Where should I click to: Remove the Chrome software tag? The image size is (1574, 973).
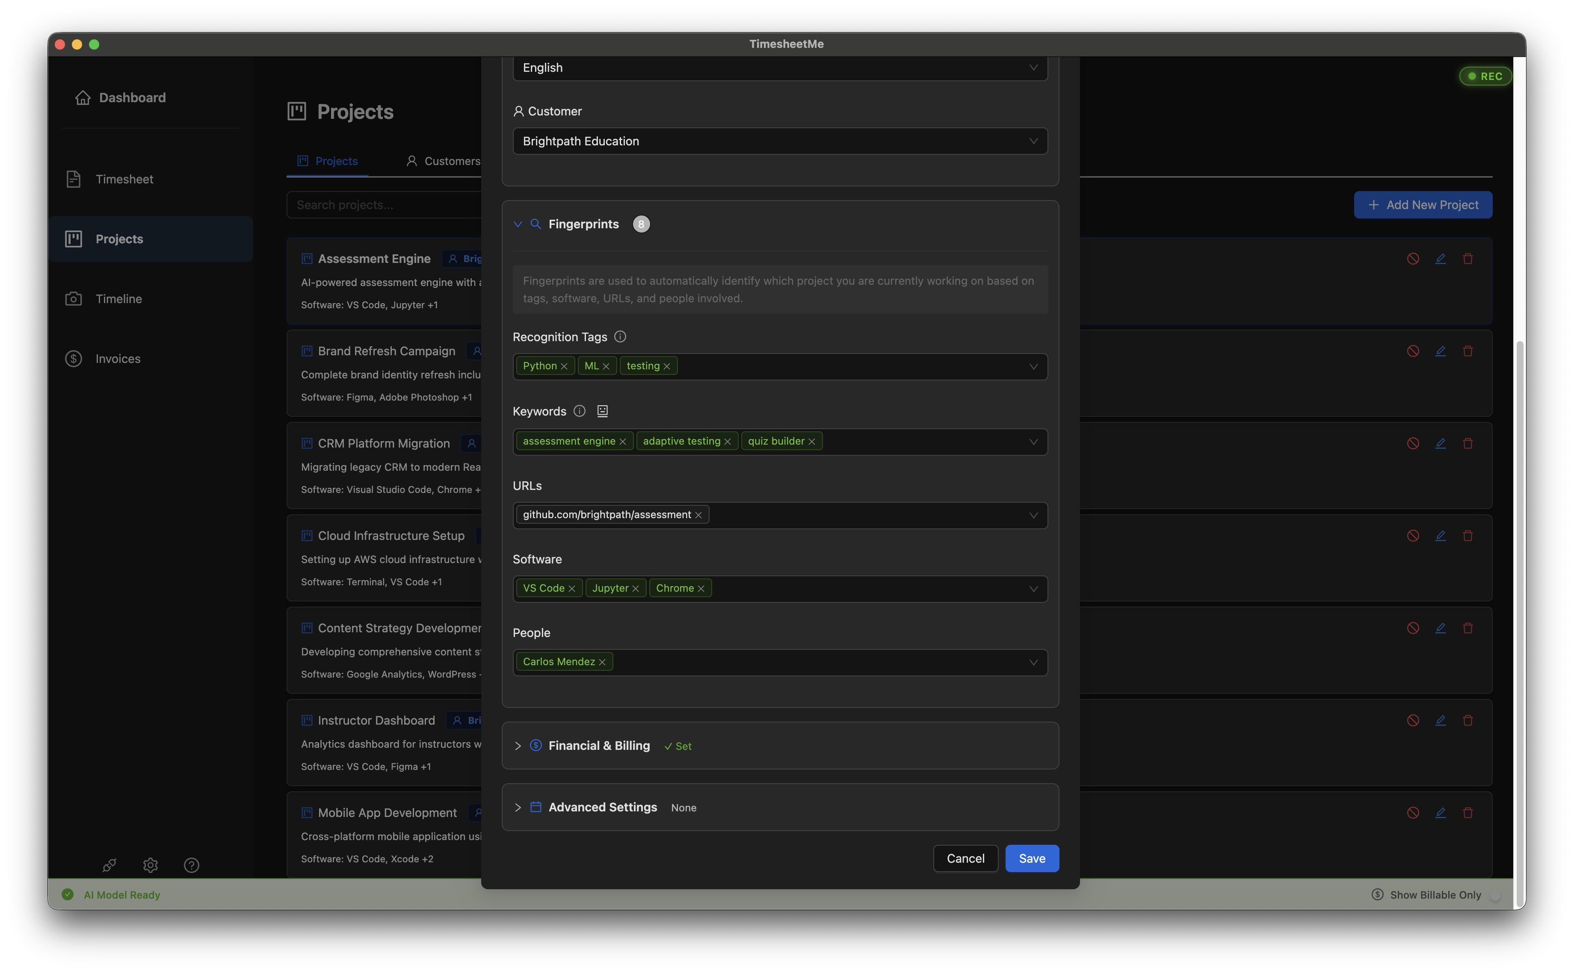coord(701,589)
